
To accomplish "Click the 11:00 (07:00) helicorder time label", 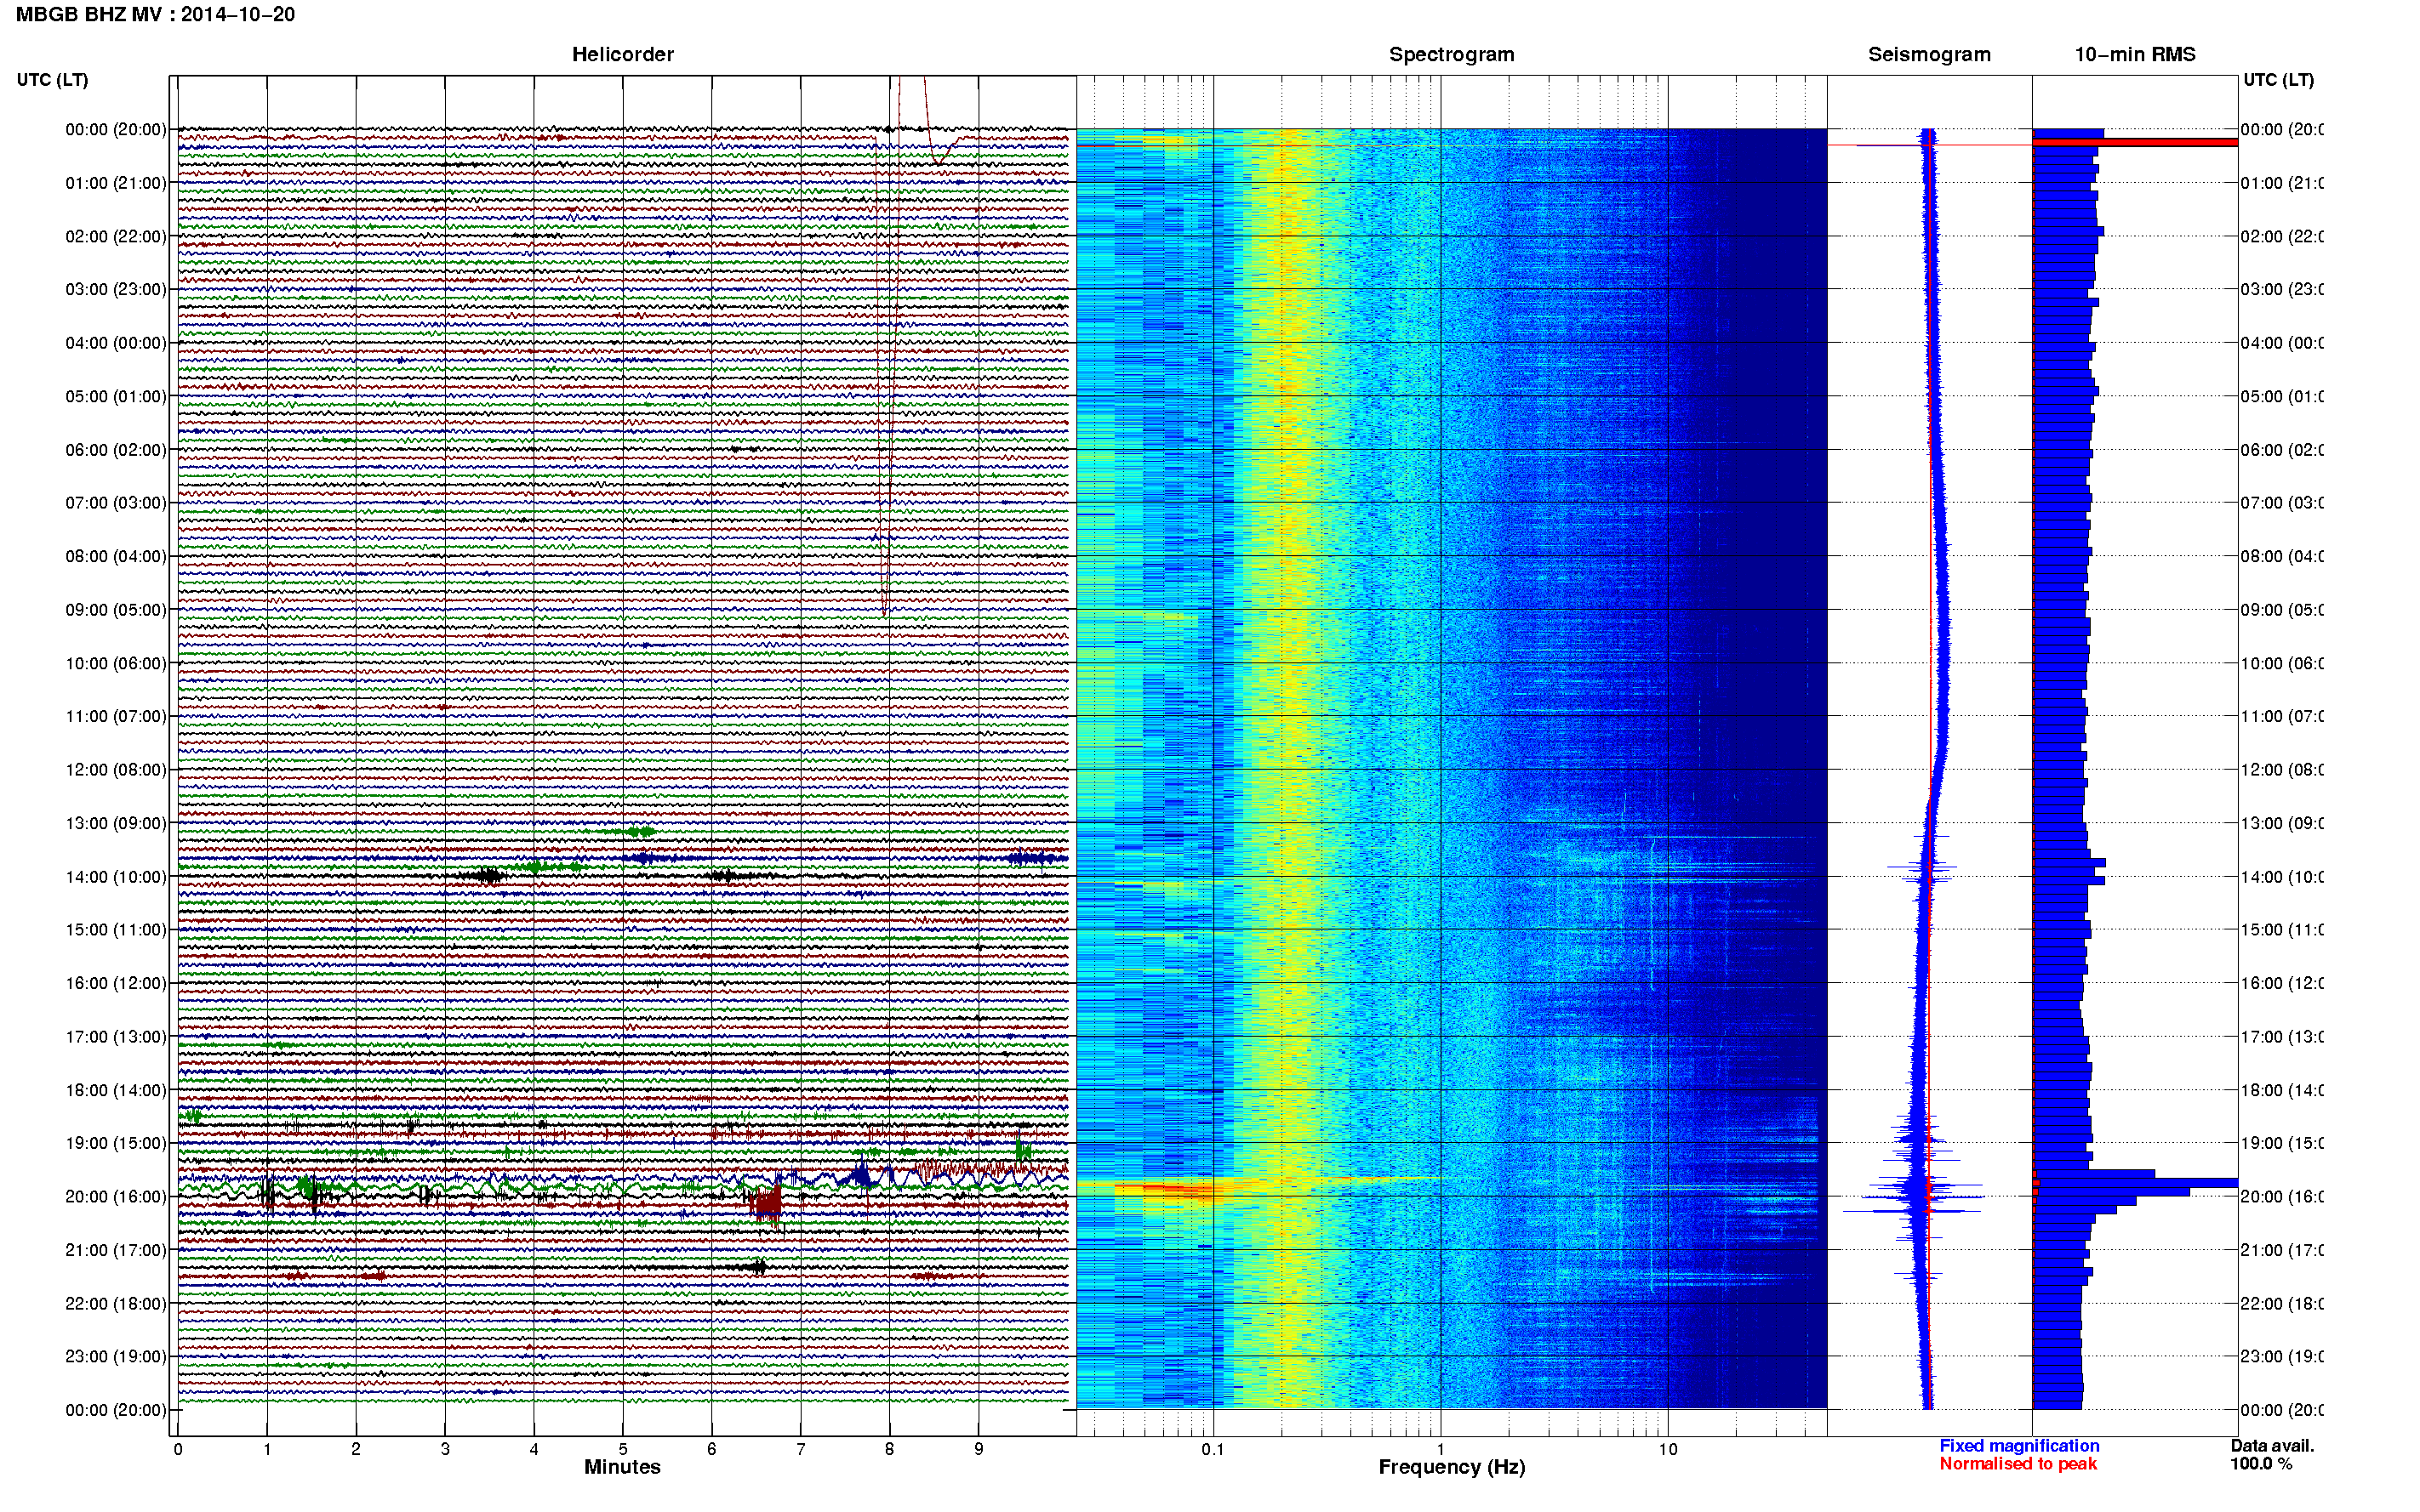I will coord(116,716).
